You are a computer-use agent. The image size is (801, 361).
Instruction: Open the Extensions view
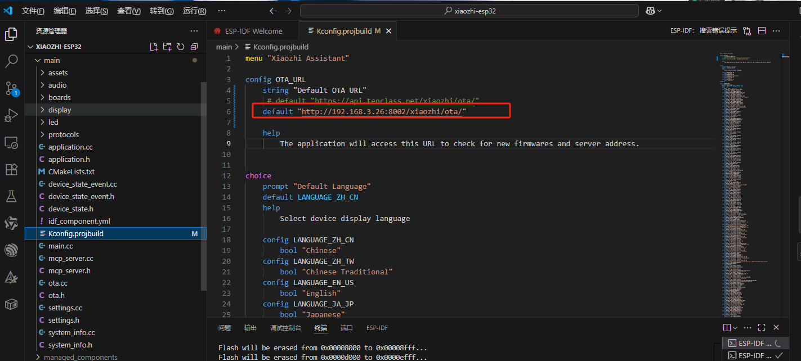click(x=11, y=169)
